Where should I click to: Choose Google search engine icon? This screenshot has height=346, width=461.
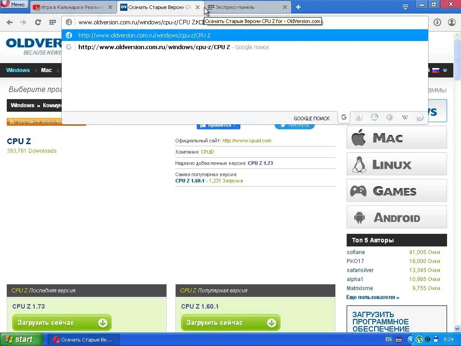coord(343,118)
